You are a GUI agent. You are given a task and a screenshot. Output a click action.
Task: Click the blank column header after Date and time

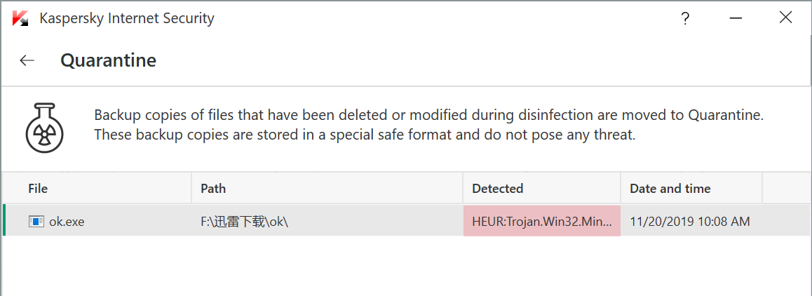[787, 188]
